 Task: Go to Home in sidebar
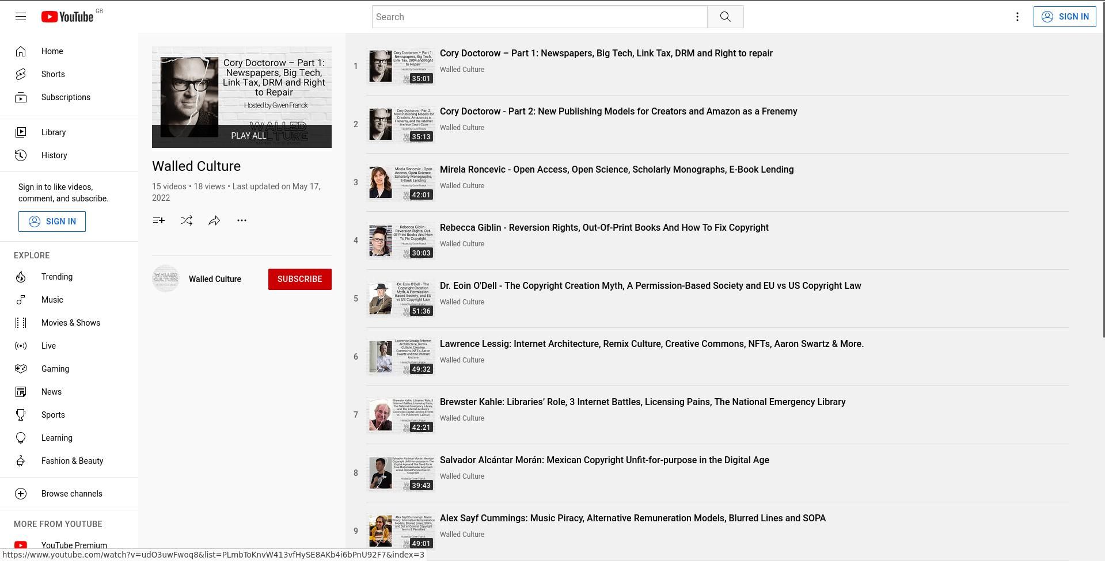point(69,51)
